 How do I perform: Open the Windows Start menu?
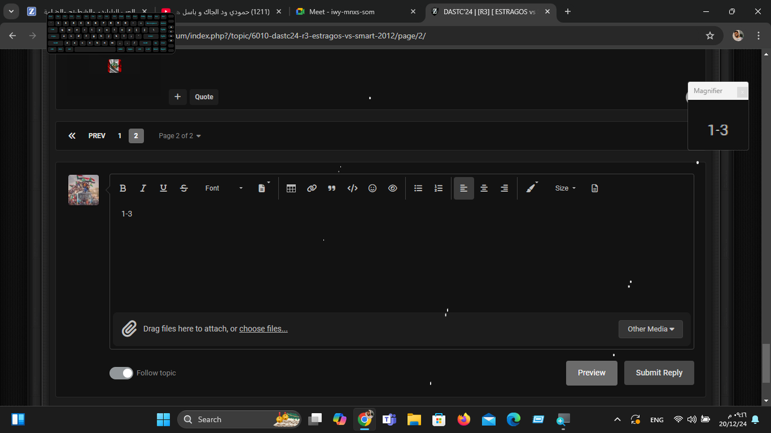(163, 419)
